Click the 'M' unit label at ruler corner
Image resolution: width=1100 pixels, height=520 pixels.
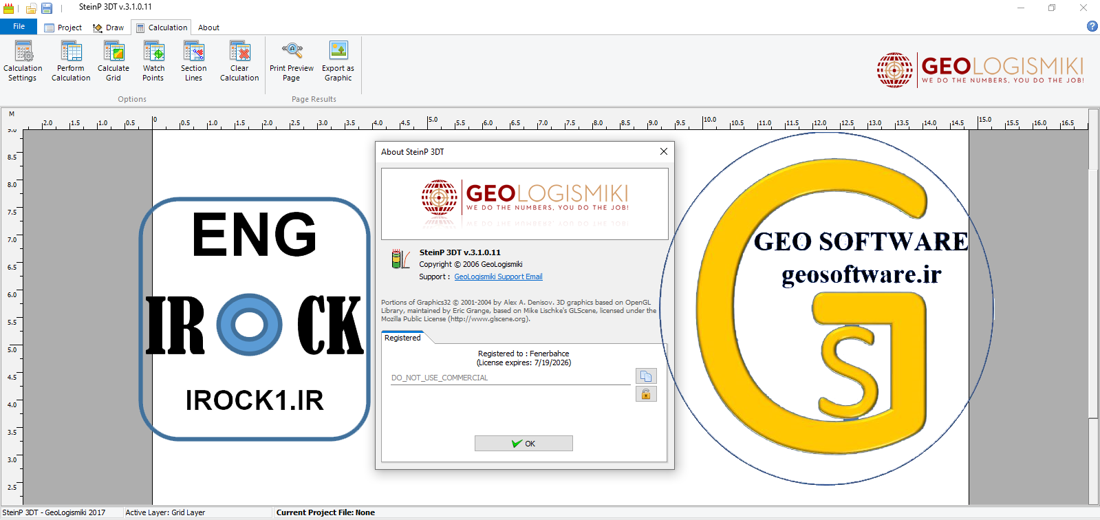click(12, 114)
